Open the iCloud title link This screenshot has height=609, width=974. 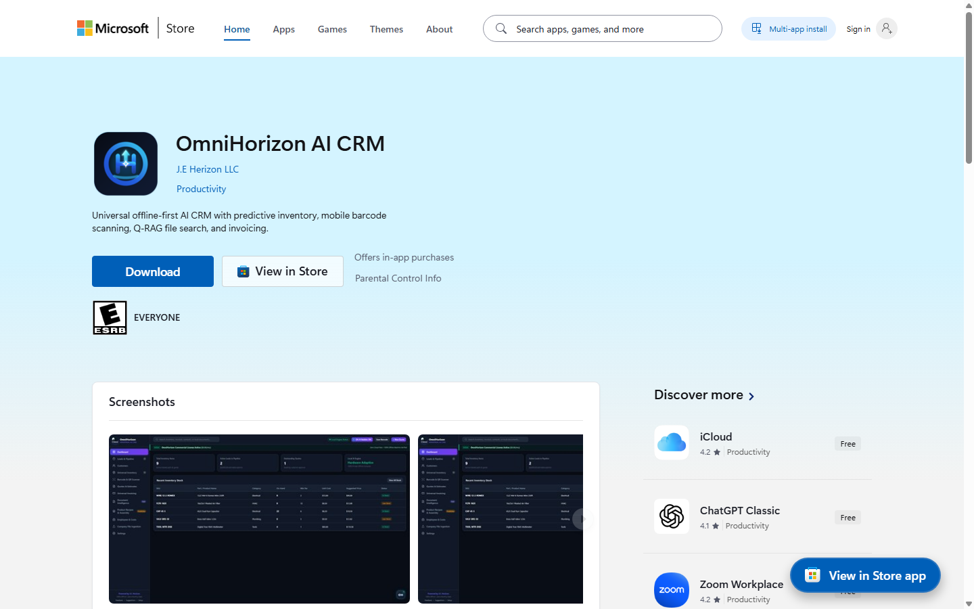click(716, 436)
